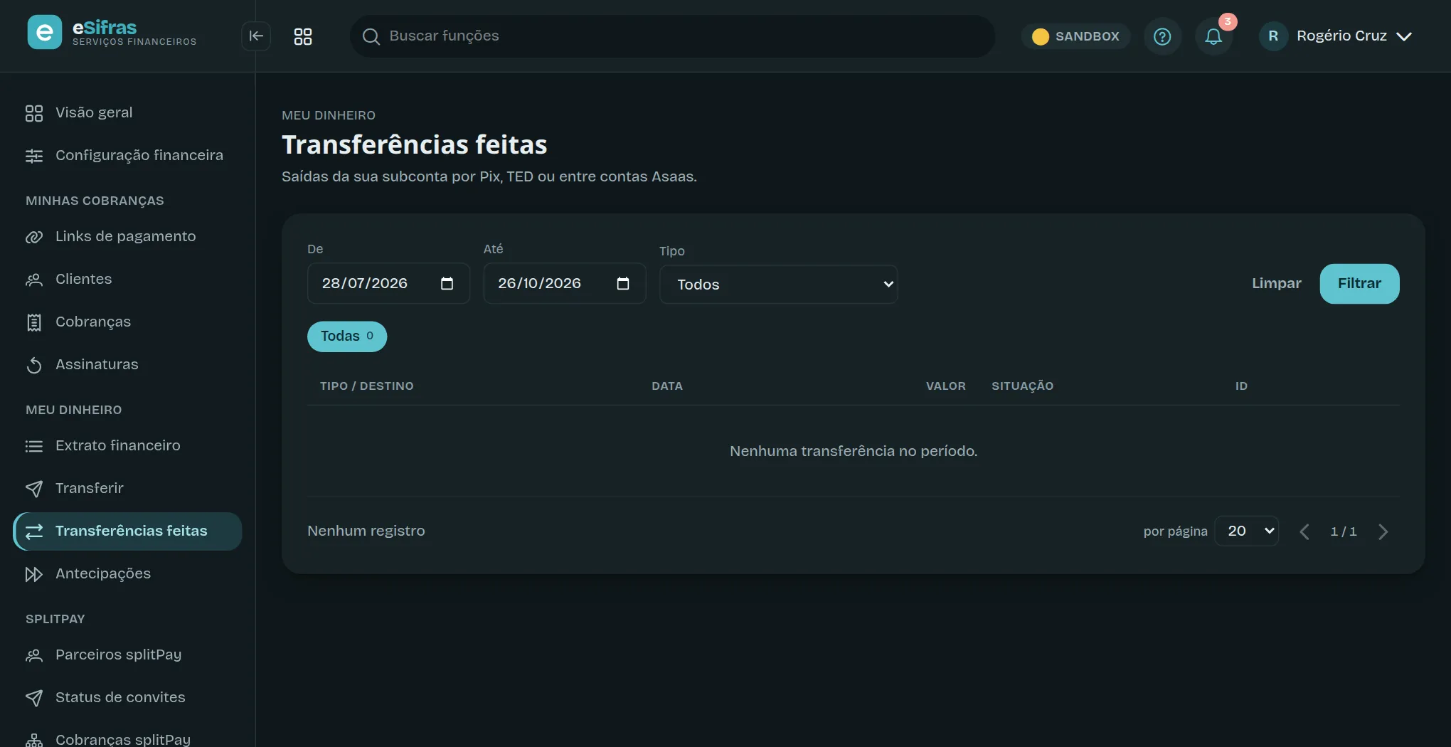This screenshot has height=747, width=1451.
Task: Go to previous page arrow
Action: point(1304,531)
